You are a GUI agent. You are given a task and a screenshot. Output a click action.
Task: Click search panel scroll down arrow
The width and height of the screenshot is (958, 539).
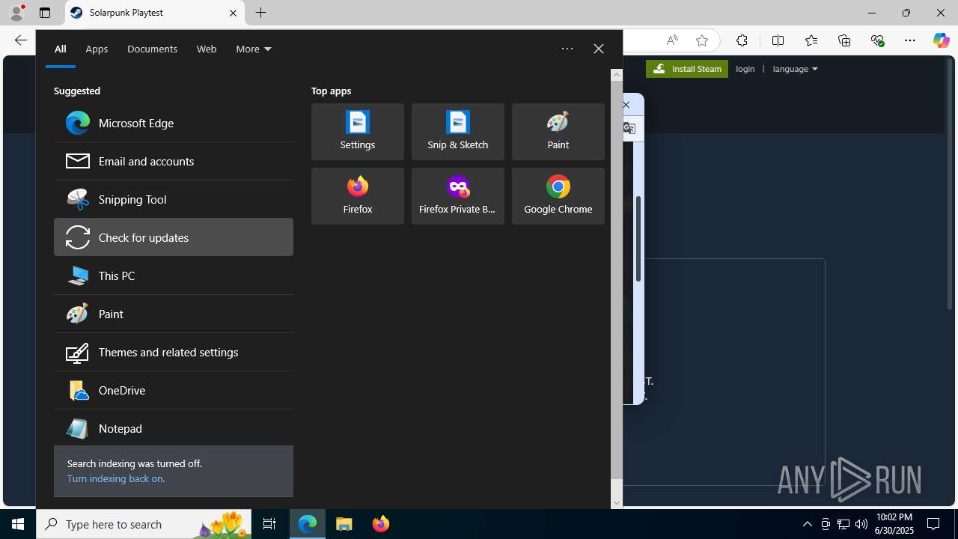point(617,503)
